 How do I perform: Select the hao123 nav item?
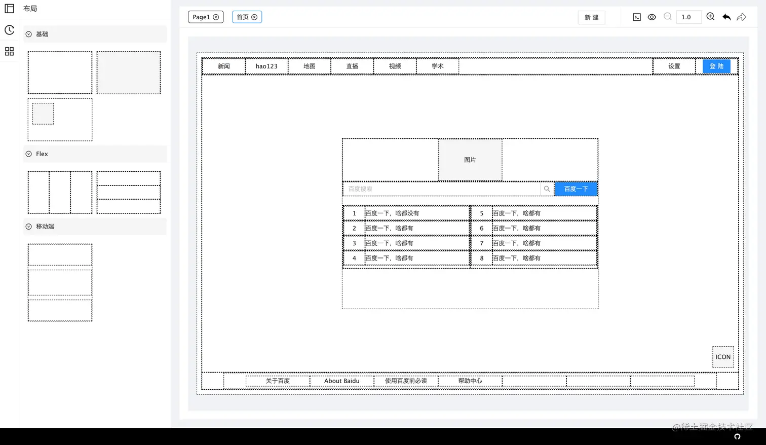coord(266,66)
